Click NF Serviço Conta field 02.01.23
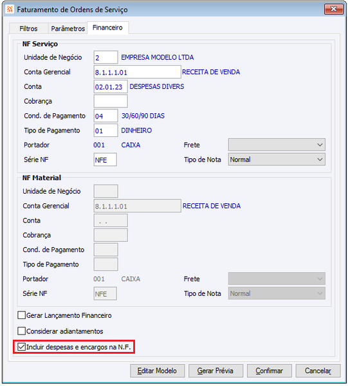 click(111, 87)
